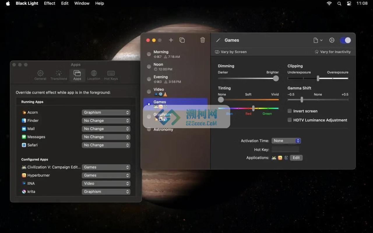
Task: Click the Apps window title text
Action: [76, 65]
